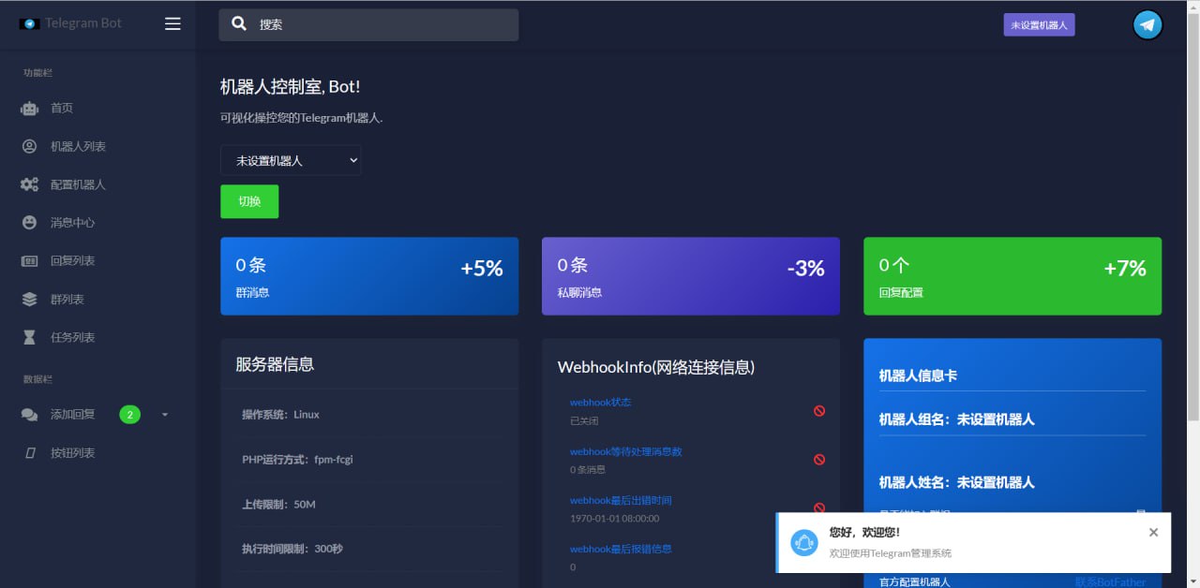This screenshot has width=1200, height=588.
Task: Open the 未设置机器人 robot select dropdown
Action: 291,160
